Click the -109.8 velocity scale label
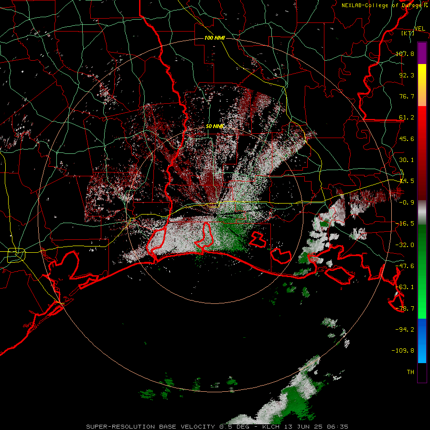Viewport: 430px width, 430px height. point(403,351)
